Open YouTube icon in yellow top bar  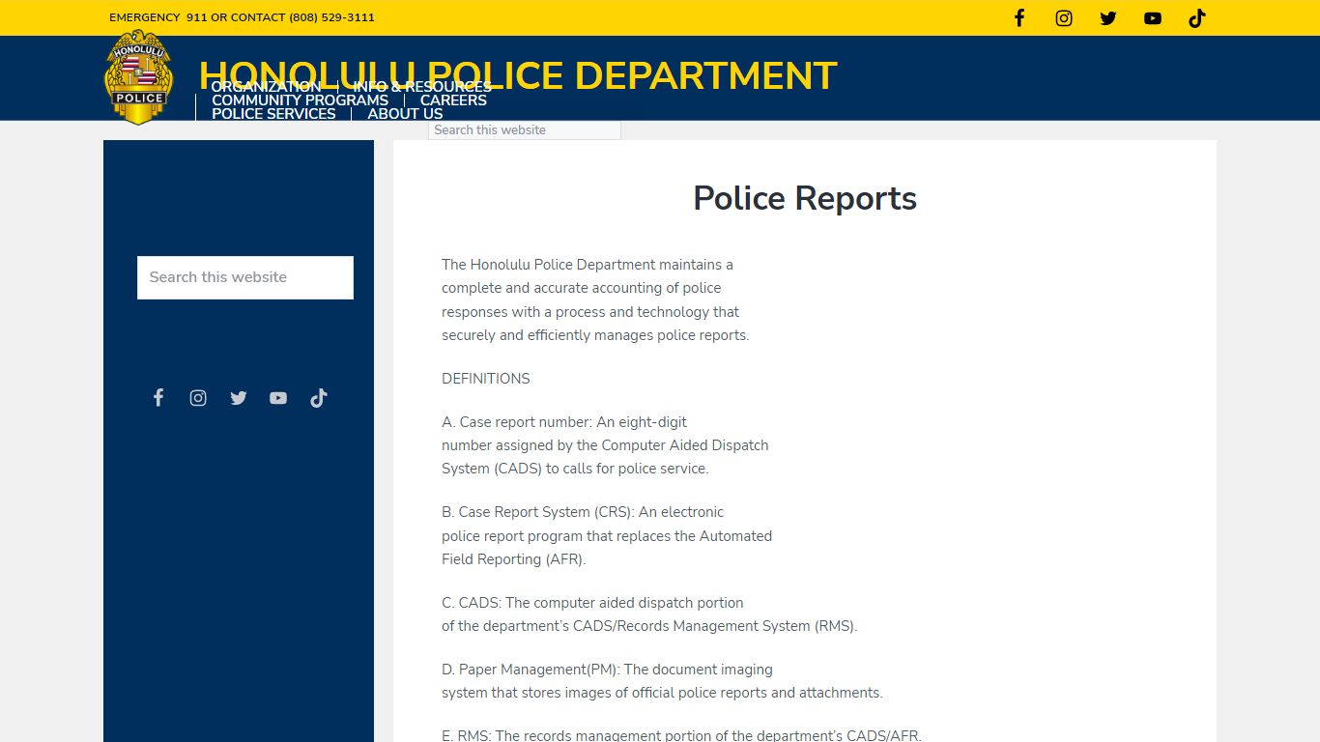pyautogui.click(x=1153, y=17)
